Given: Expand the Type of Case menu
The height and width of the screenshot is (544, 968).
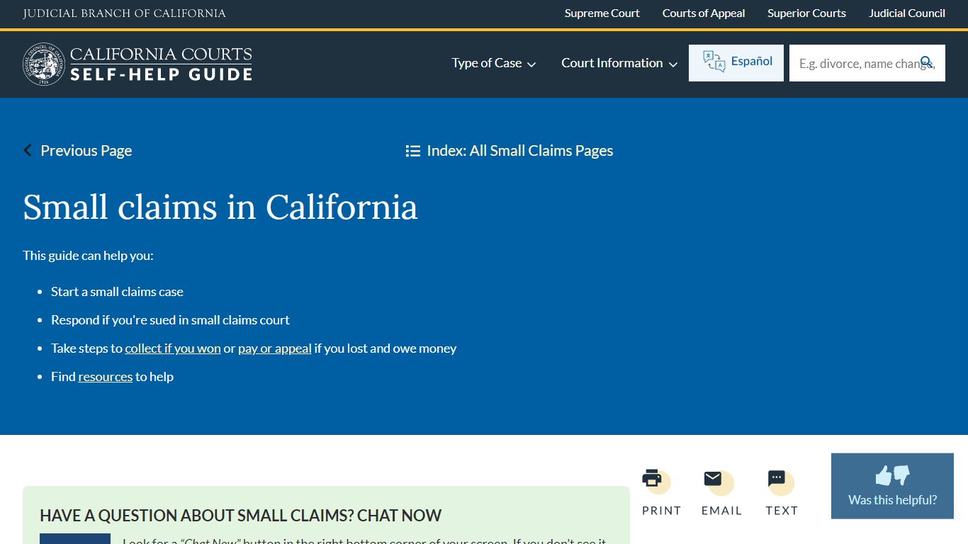Looking at the screenshot, I should [x=494, y=63].
